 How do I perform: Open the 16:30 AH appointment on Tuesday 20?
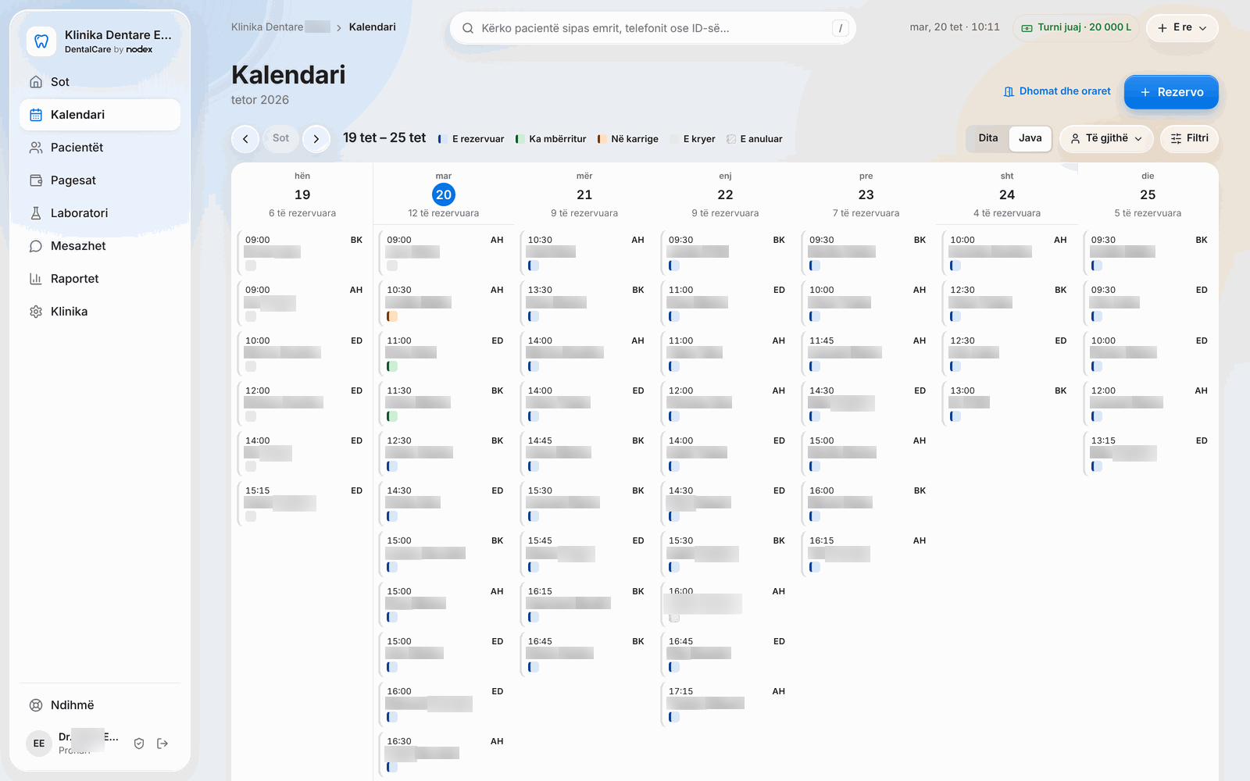coord(444,754)
